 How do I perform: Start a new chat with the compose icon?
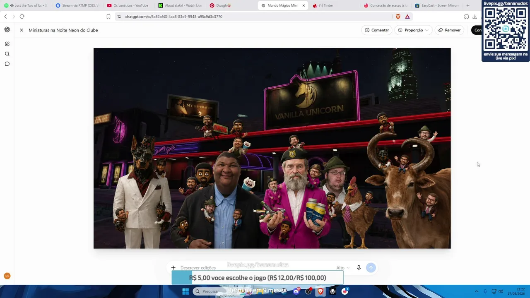tap(7, 44)
